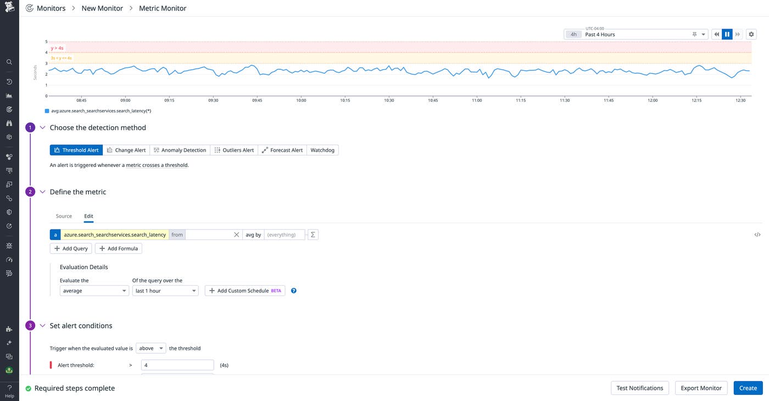Click the Infrastructure cube icon in the sidebar
Viewport: 769px width, 401px height.
tap(9, 136)
